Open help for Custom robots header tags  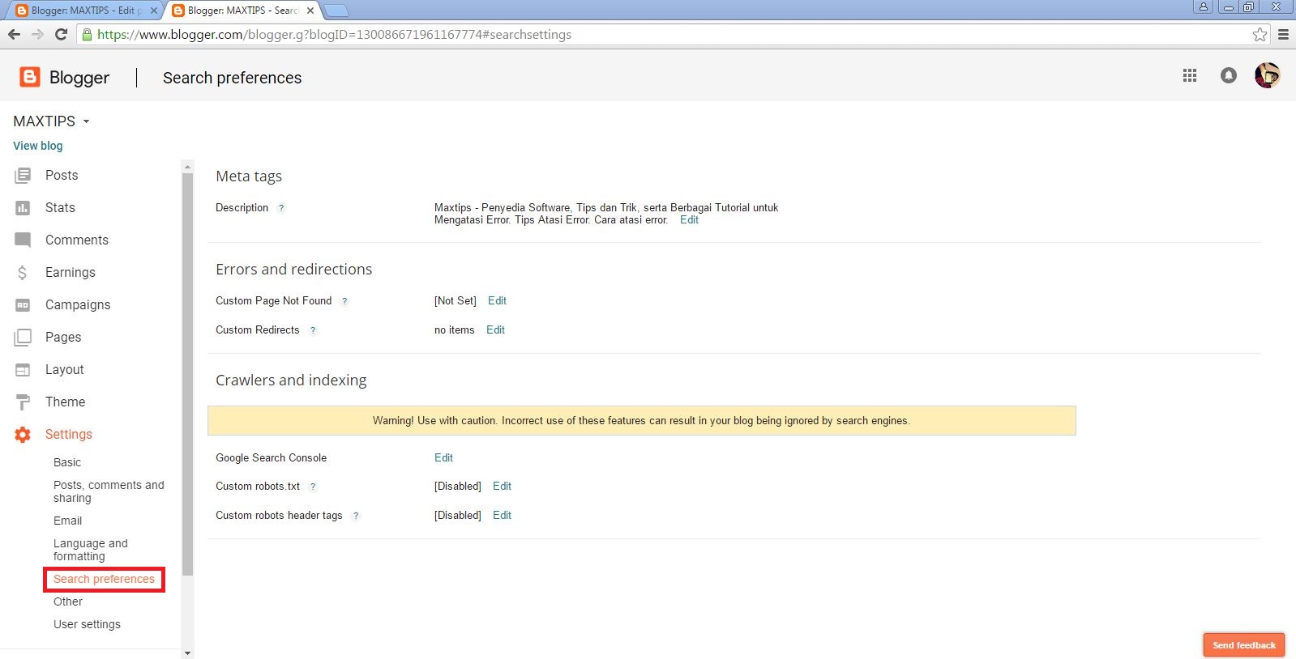[x=356, y=516]
